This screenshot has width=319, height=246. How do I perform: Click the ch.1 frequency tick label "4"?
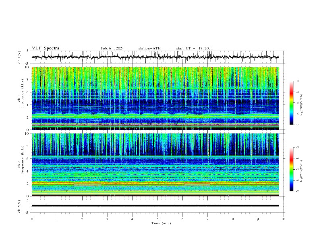[28, 105]
